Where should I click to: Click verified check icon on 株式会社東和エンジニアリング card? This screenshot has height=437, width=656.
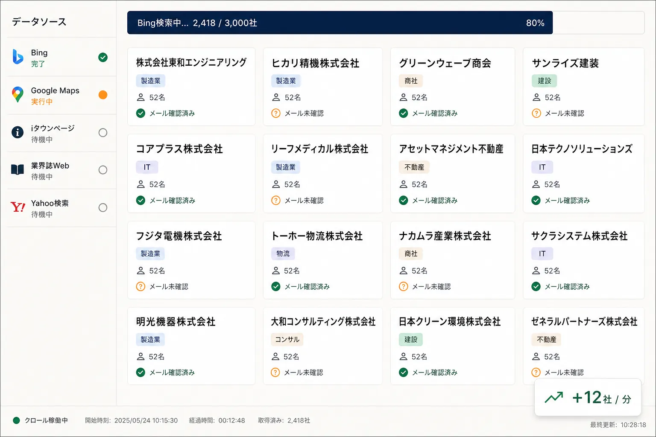(141, 113)
